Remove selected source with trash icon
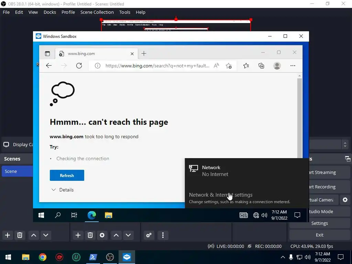The height and width of the screenshot is (264, 352). pos(90,235)
